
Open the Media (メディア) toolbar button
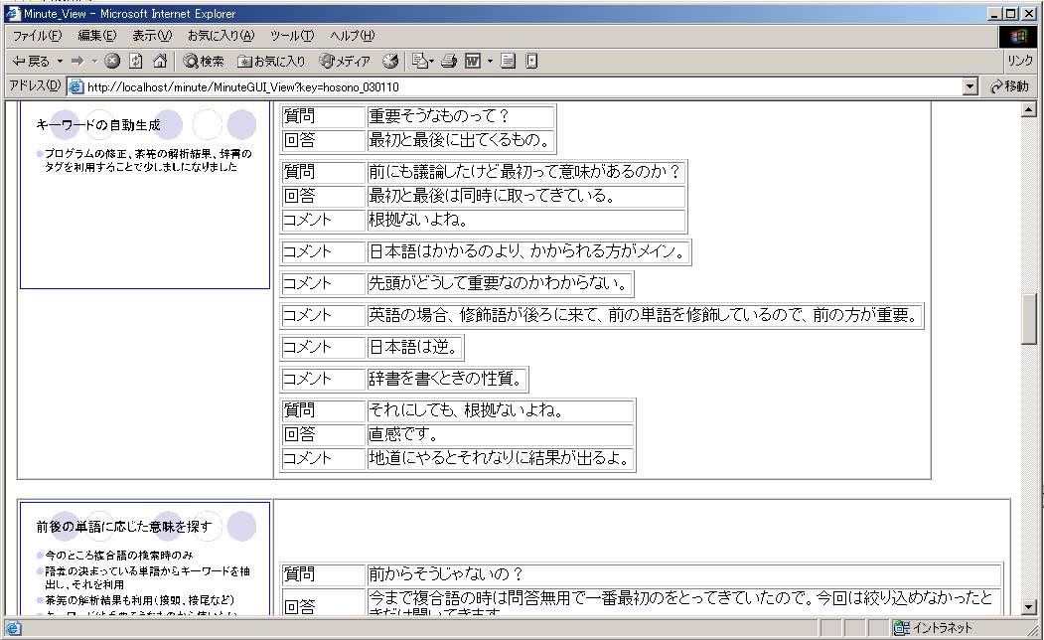(345, 62)
